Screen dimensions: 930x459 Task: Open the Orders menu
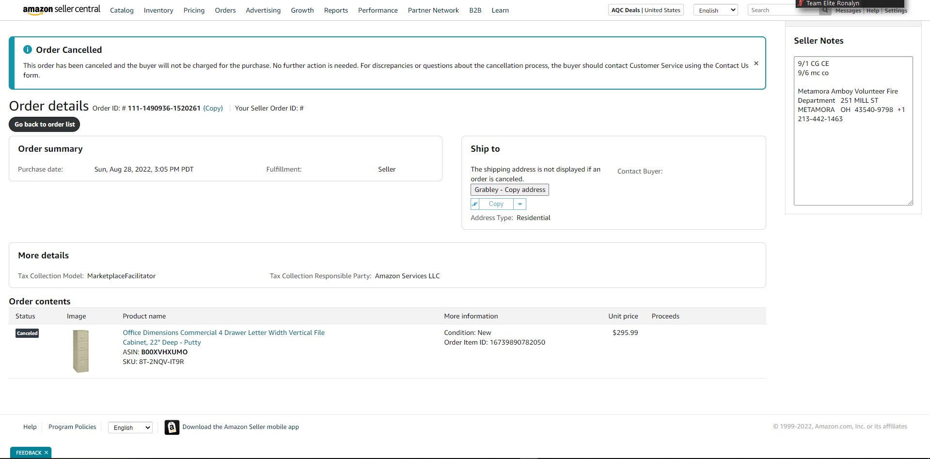coord(225,10)
